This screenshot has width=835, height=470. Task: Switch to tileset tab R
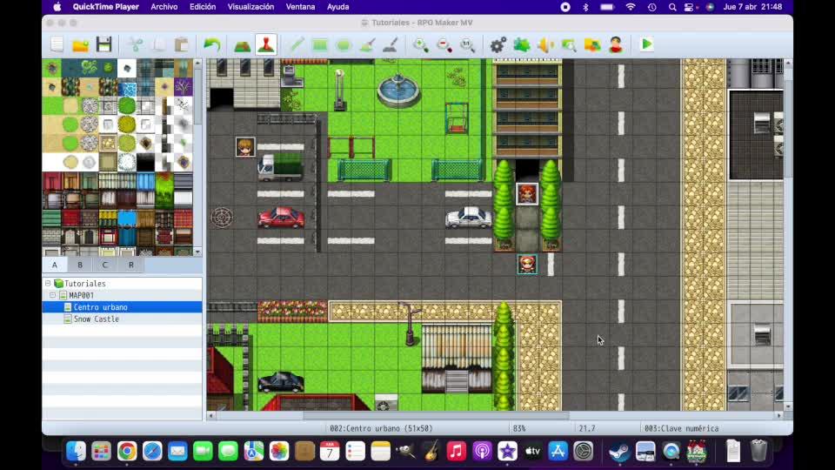[131, 265]
